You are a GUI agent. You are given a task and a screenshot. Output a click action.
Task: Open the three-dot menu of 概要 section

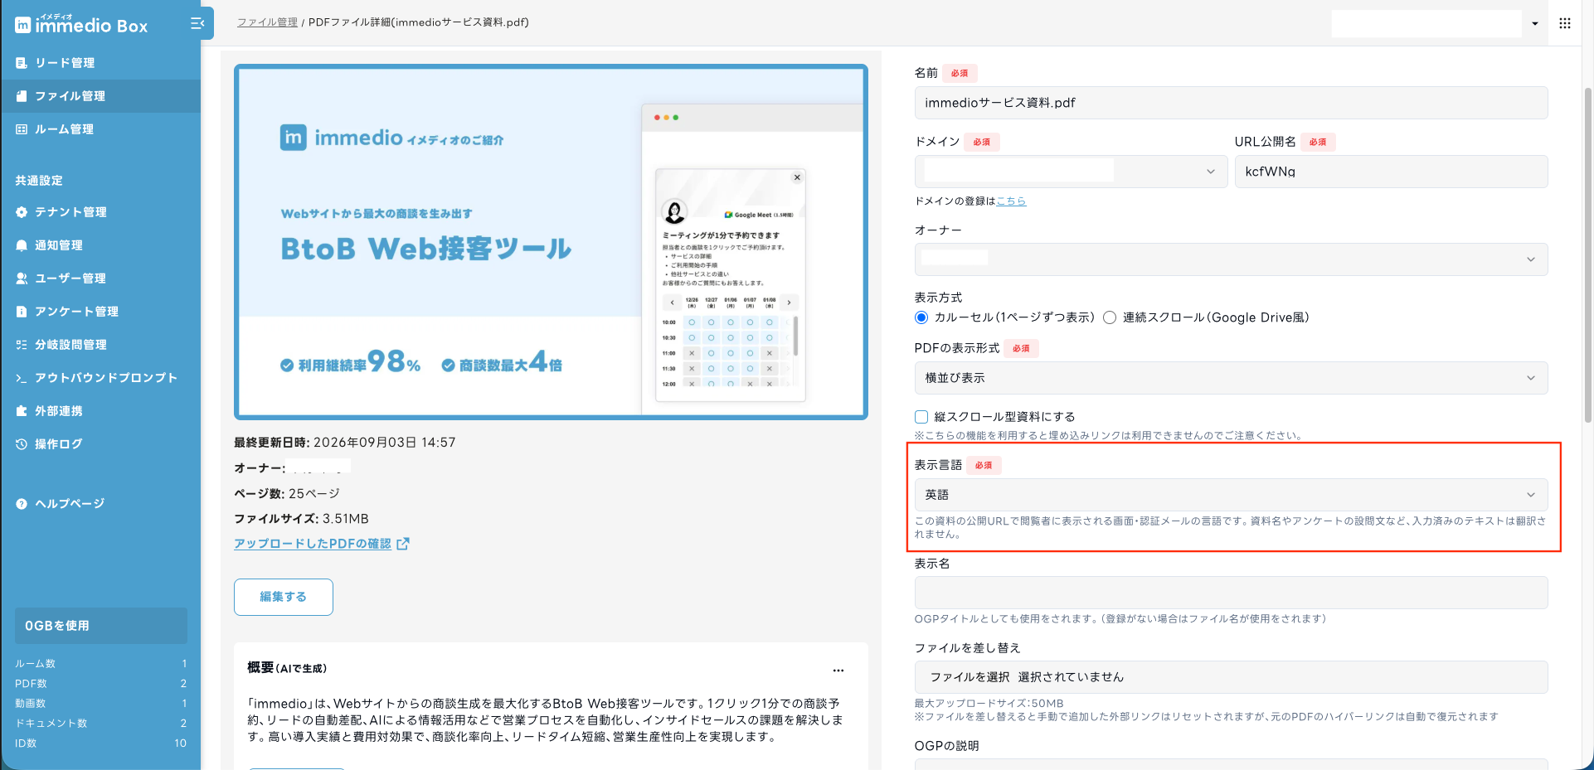(838, 670)
